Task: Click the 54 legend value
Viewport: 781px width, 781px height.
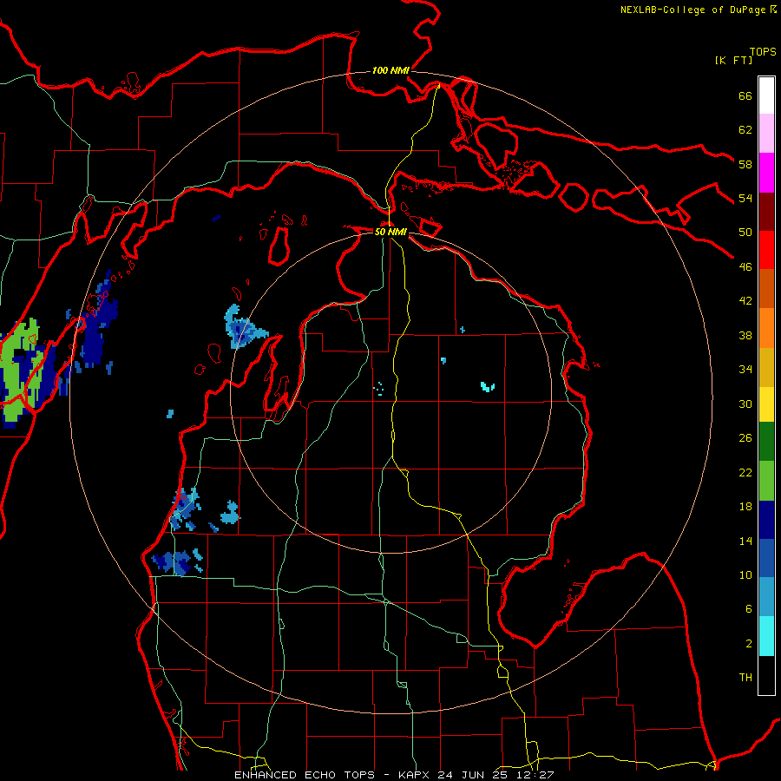Action: coord(745,198)
